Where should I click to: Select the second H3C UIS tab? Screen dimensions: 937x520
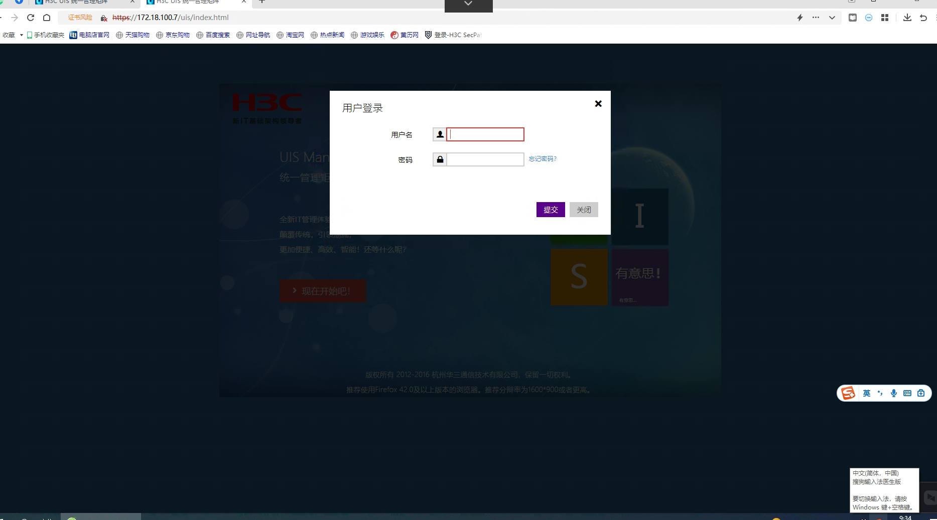click(196, 3)
